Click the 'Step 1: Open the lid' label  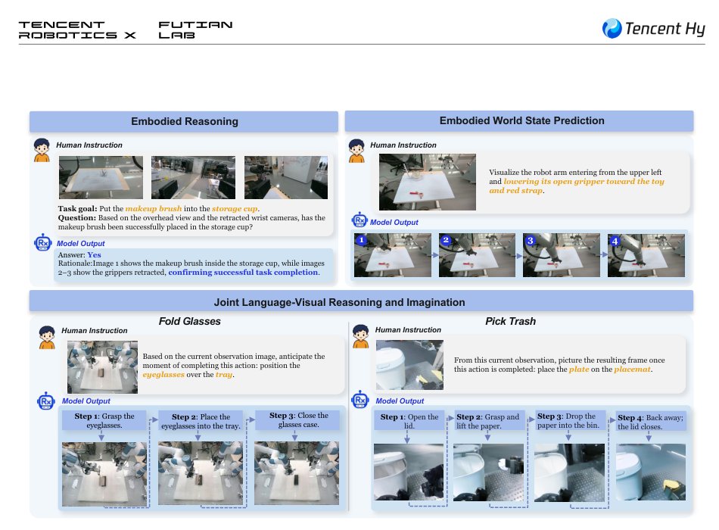[x=409, y=420]
